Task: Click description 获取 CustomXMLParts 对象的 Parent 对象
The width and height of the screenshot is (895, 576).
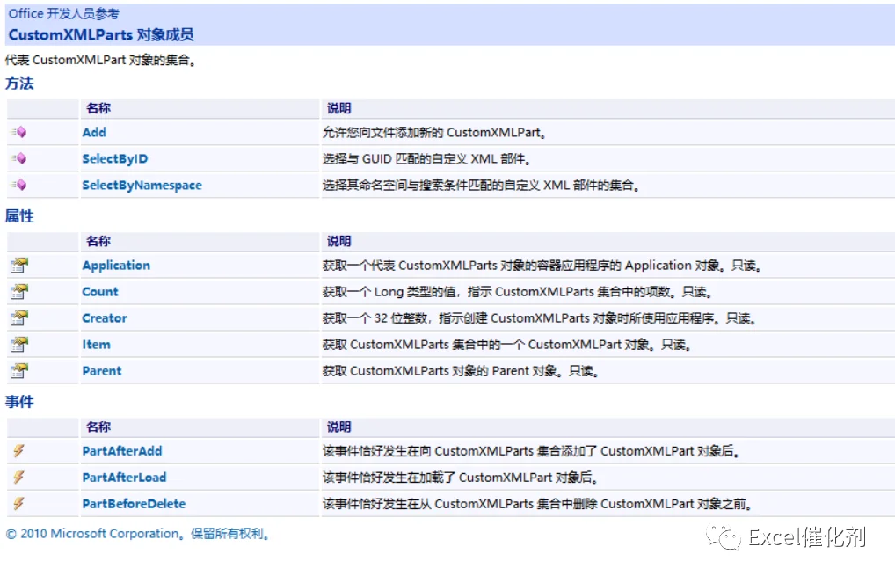Action: [x=462, y=370]
